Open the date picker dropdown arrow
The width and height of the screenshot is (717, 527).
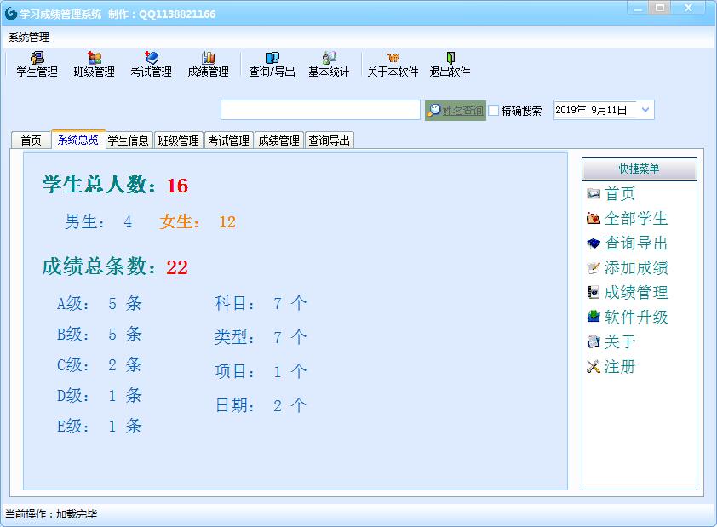click(x=645, y=110)
